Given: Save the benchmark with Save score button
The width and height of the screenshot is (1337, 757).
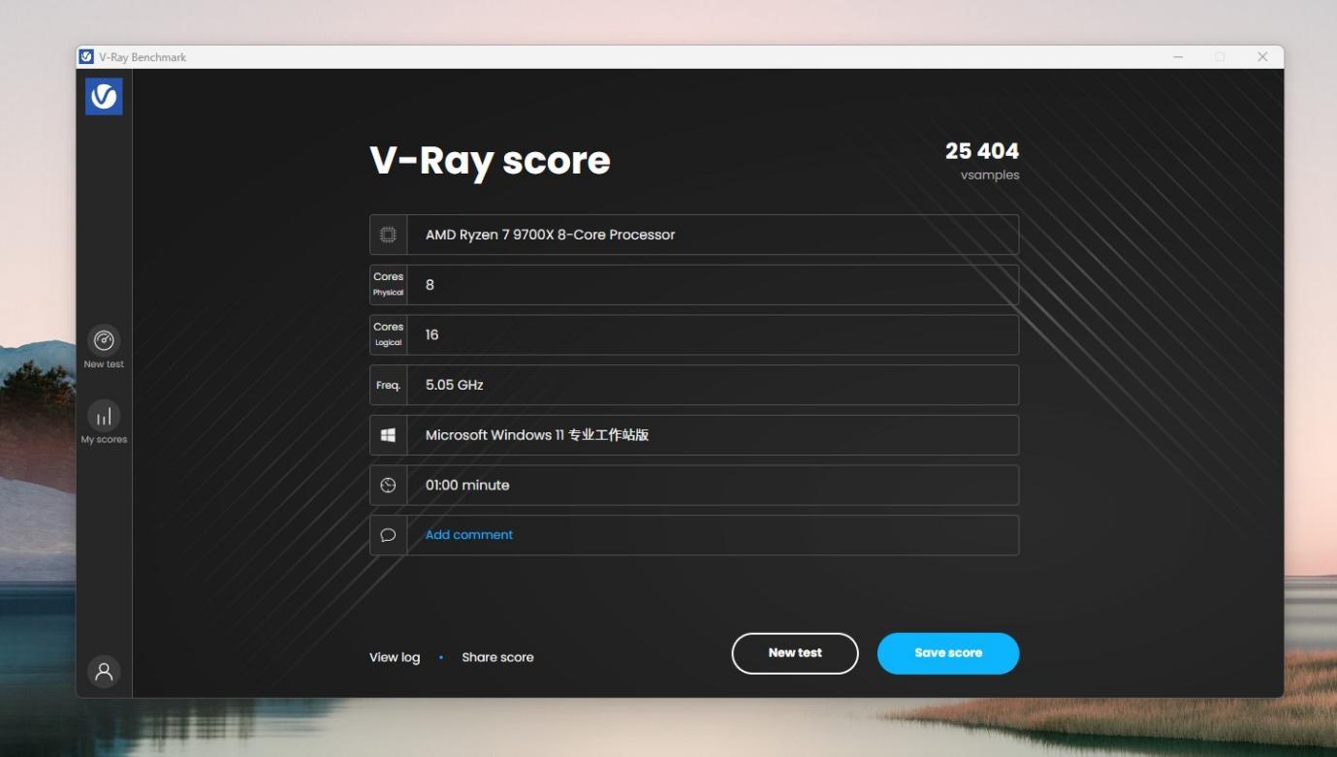Looking at the screenshot, I should (x=948, y=653).
